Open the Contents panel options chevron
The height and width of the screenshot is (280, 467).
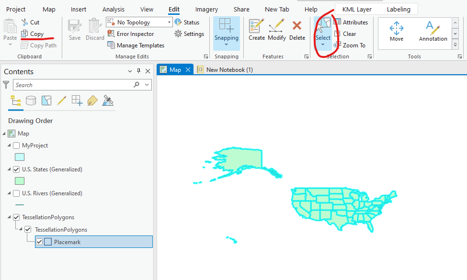129,71
